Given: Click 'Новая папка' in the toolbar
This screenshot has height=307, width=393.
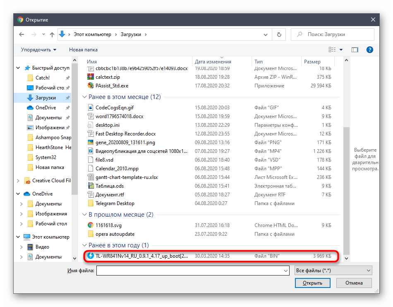Looking at the screenshot, I should [x=83, y=50].
